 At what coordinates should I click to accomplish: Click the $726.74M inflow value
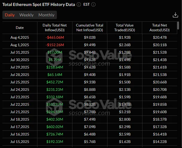[x=54, y=134]
